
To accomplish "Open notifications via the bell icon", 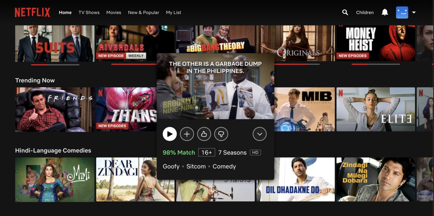I will [385, 12].
